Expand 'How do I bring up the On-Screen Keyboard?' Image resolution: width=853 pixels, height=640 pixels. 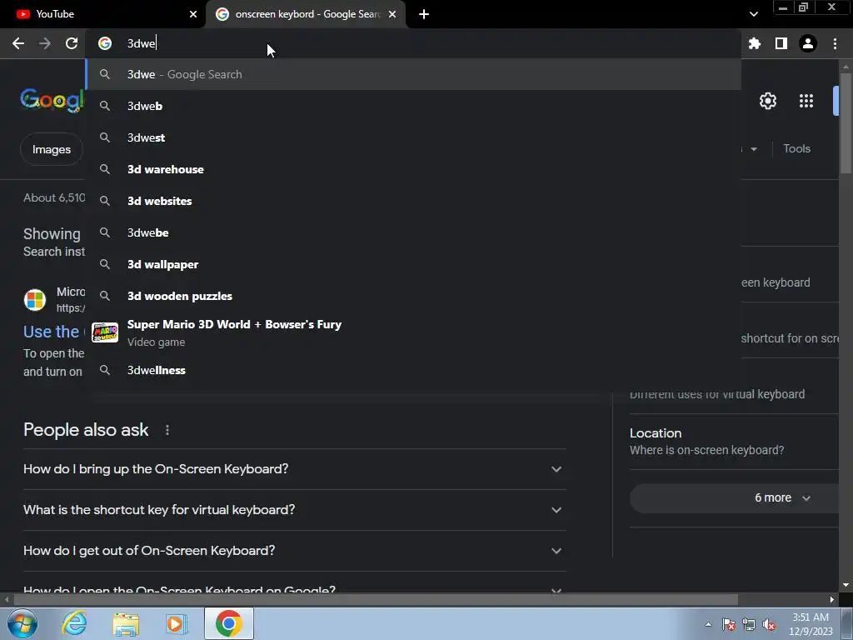294,469
